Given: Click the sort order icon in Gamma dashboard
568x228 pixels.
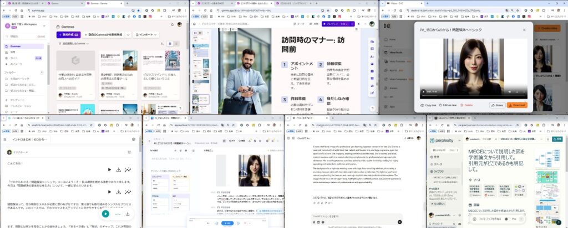Looking at the screenshot, I should point(163,43).
